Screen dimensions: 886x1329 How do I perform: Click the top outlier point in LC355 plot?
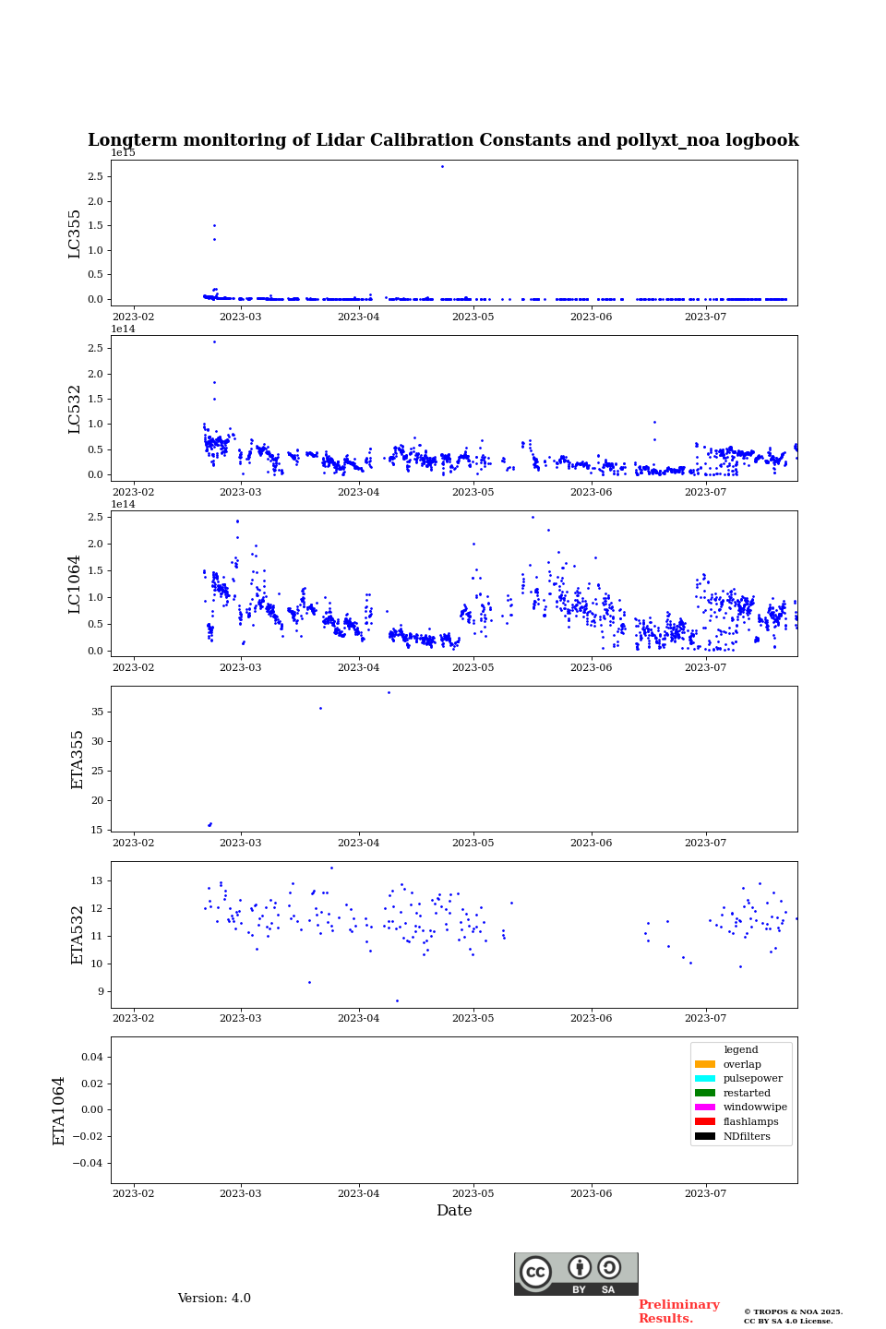pyautogui.click(x=442, y=166)
